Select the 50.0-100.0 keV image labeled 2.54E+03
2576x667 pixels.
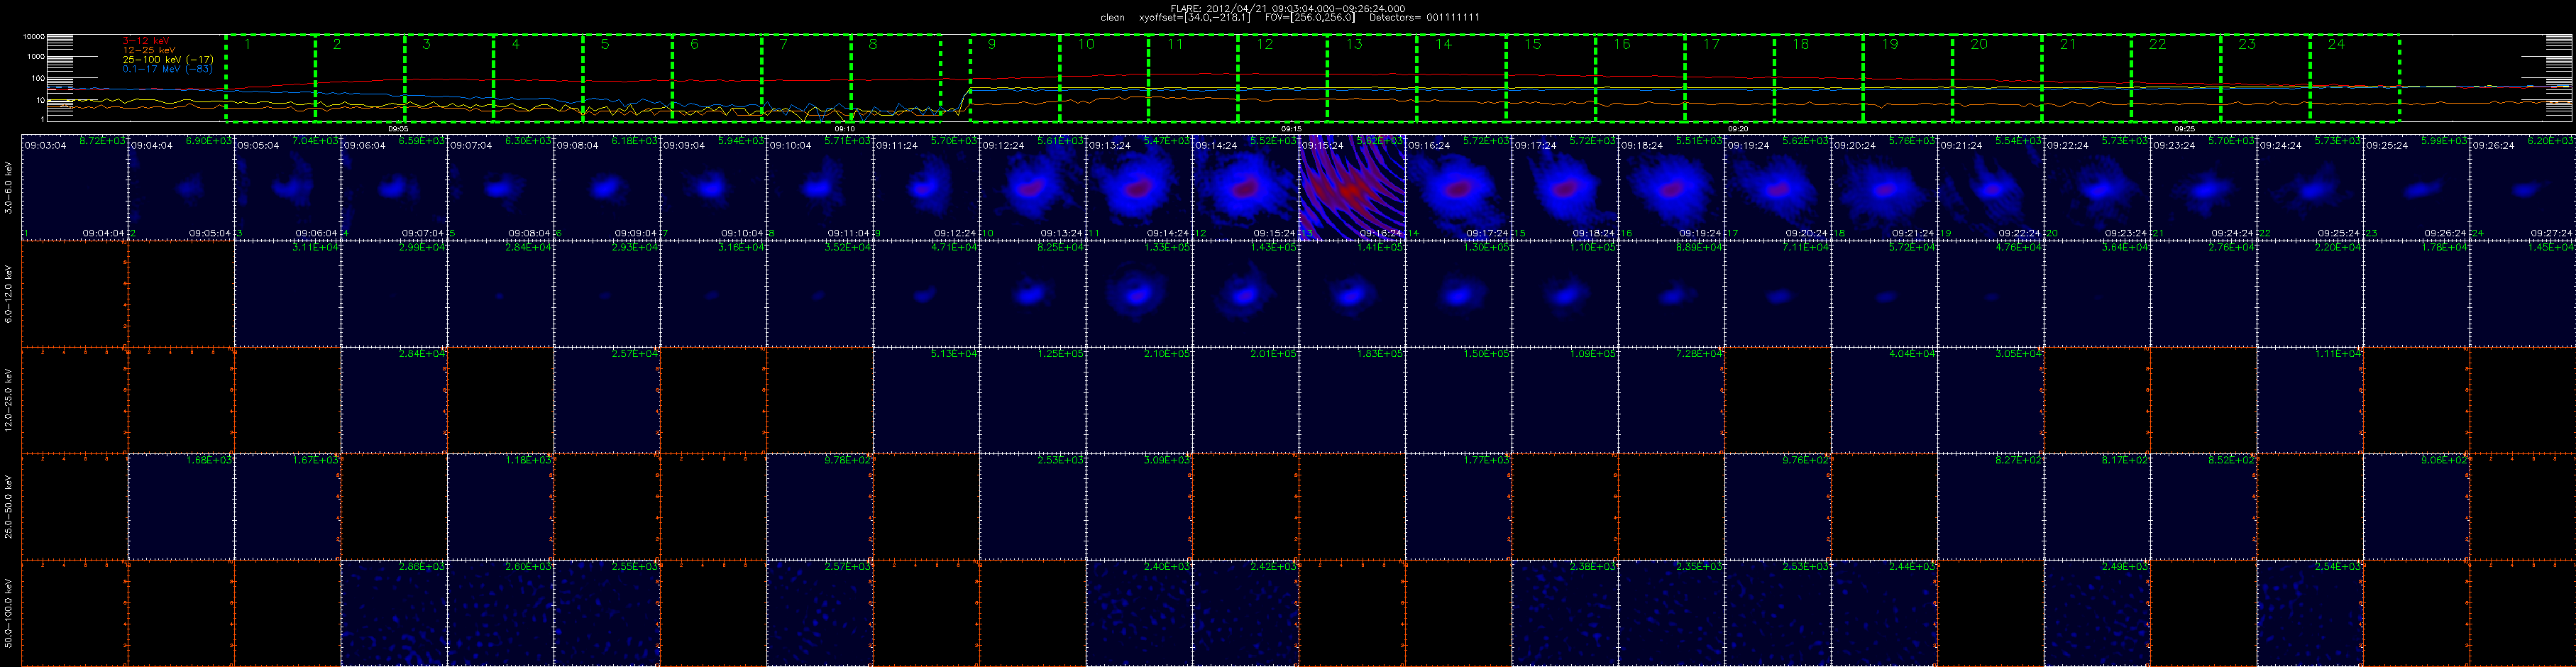2310,613
